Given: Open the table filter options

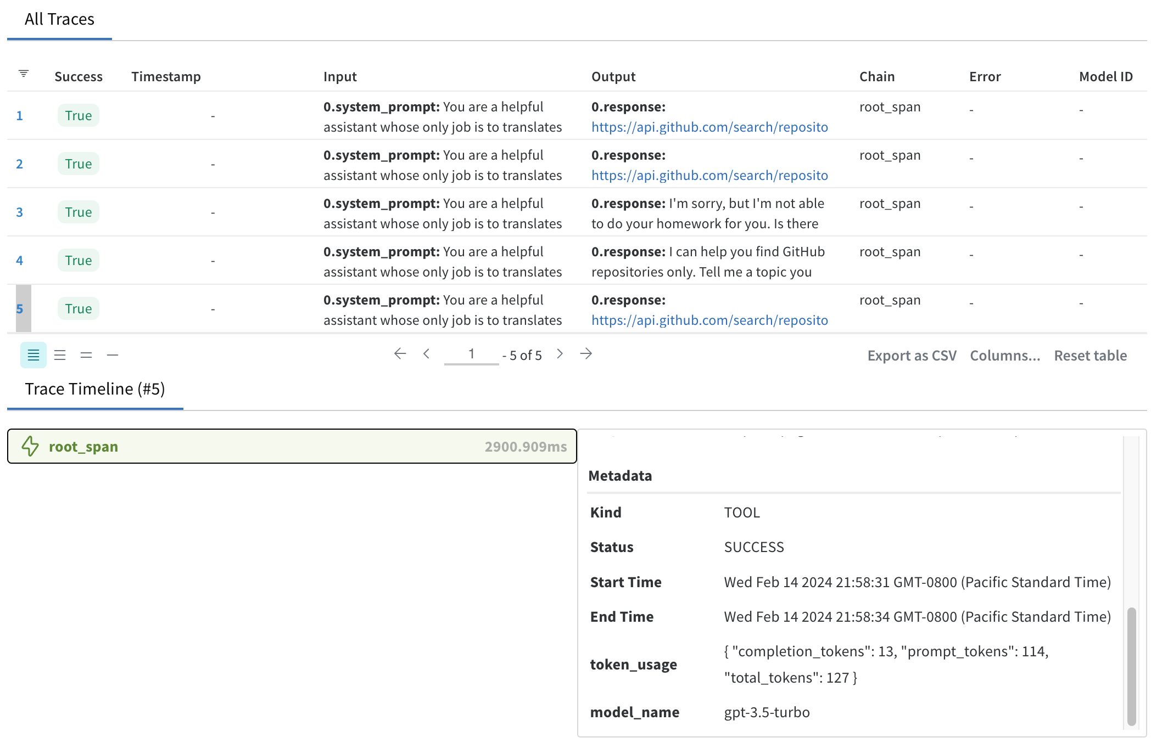Looking at the screenshot, I should [23, 73].
